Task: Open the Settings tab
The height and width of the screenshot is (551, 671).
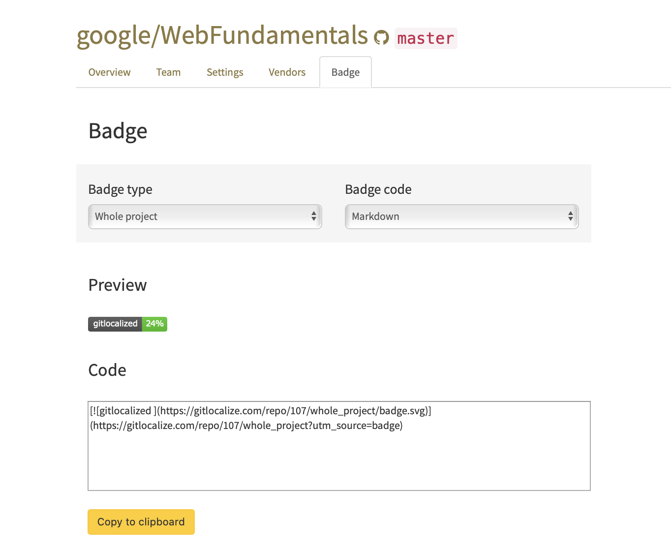Action: [x=225, y=72]
